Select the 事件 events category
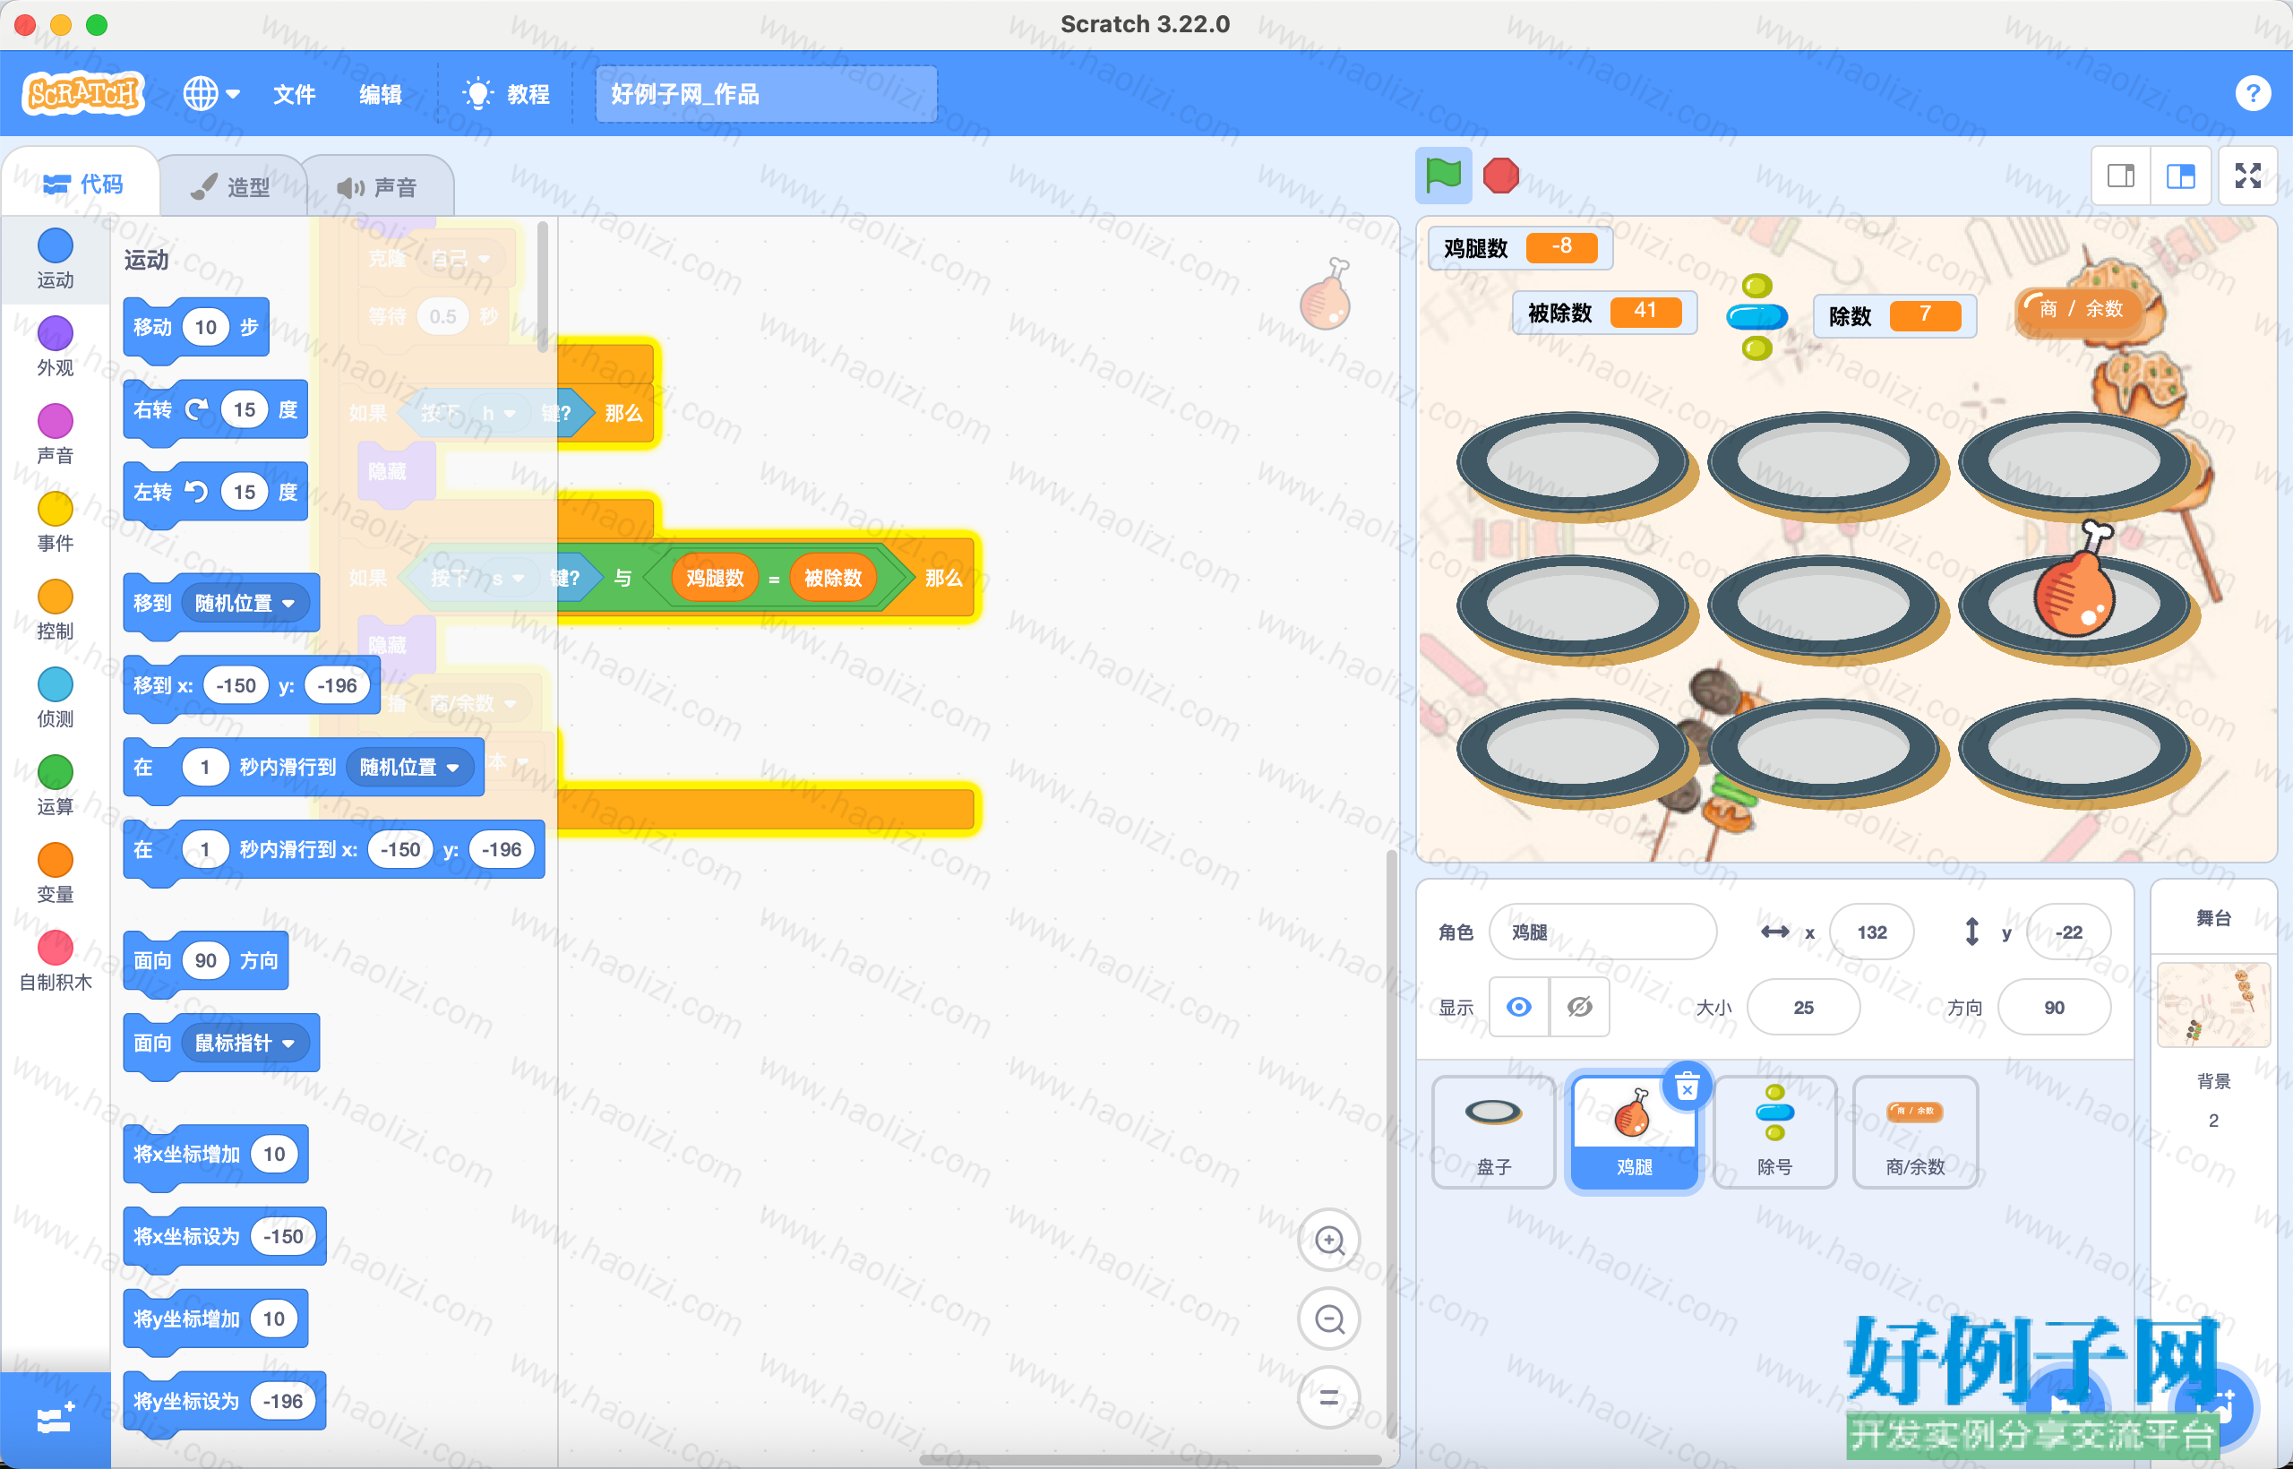Viewport: 2293px width, 1469px height. (x=56, y=522)
